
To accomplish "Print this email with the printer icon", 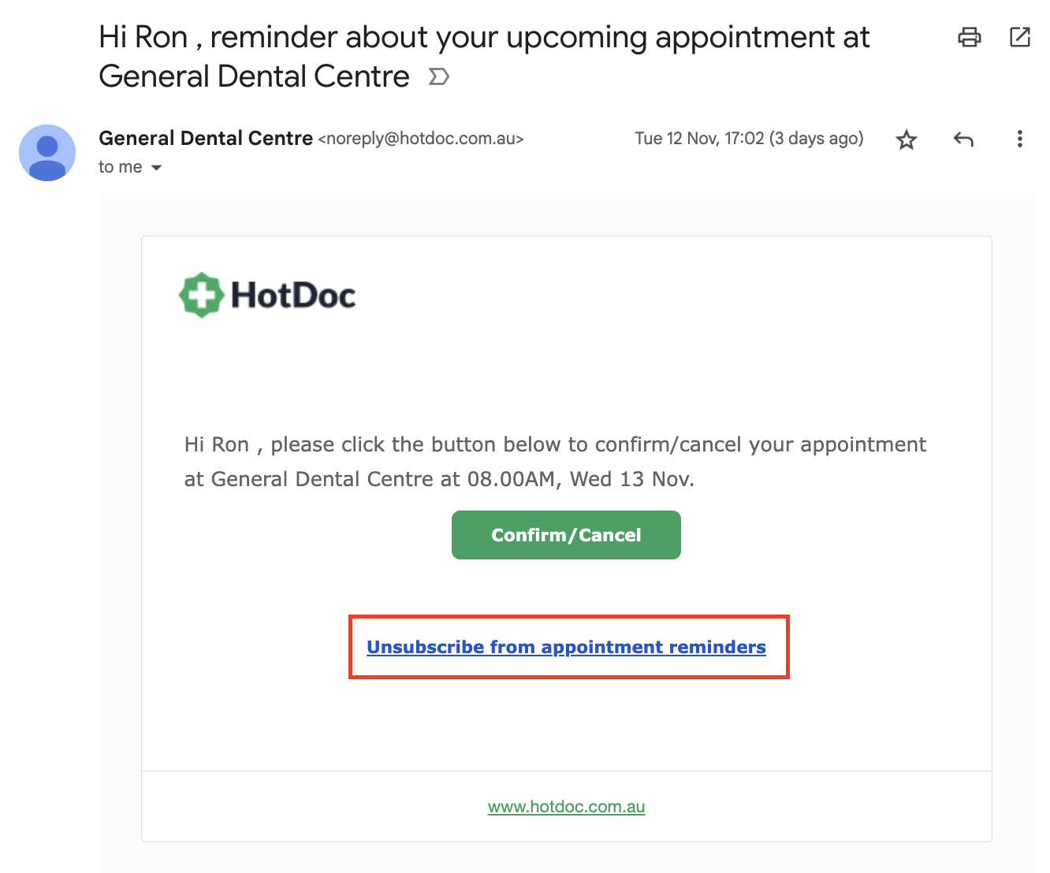I will pyautogui.click(x=969, y=37).
